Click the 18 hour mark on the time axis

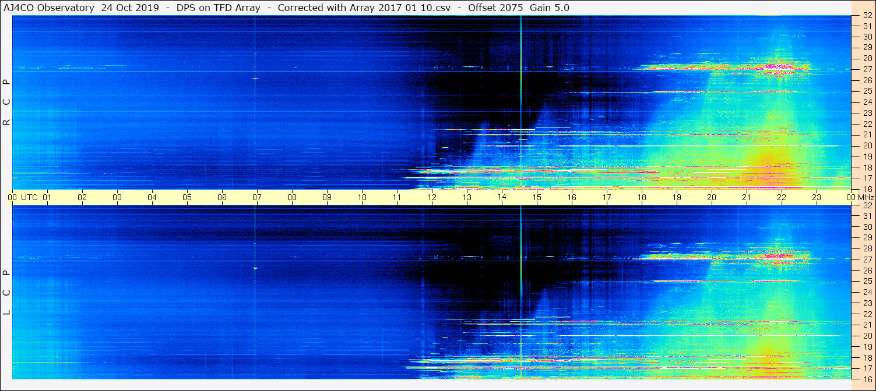coord(641,197)
